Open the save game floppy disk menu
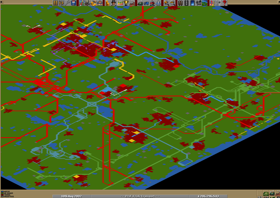Viewport: 280px width, 198px height. [74, 3]
